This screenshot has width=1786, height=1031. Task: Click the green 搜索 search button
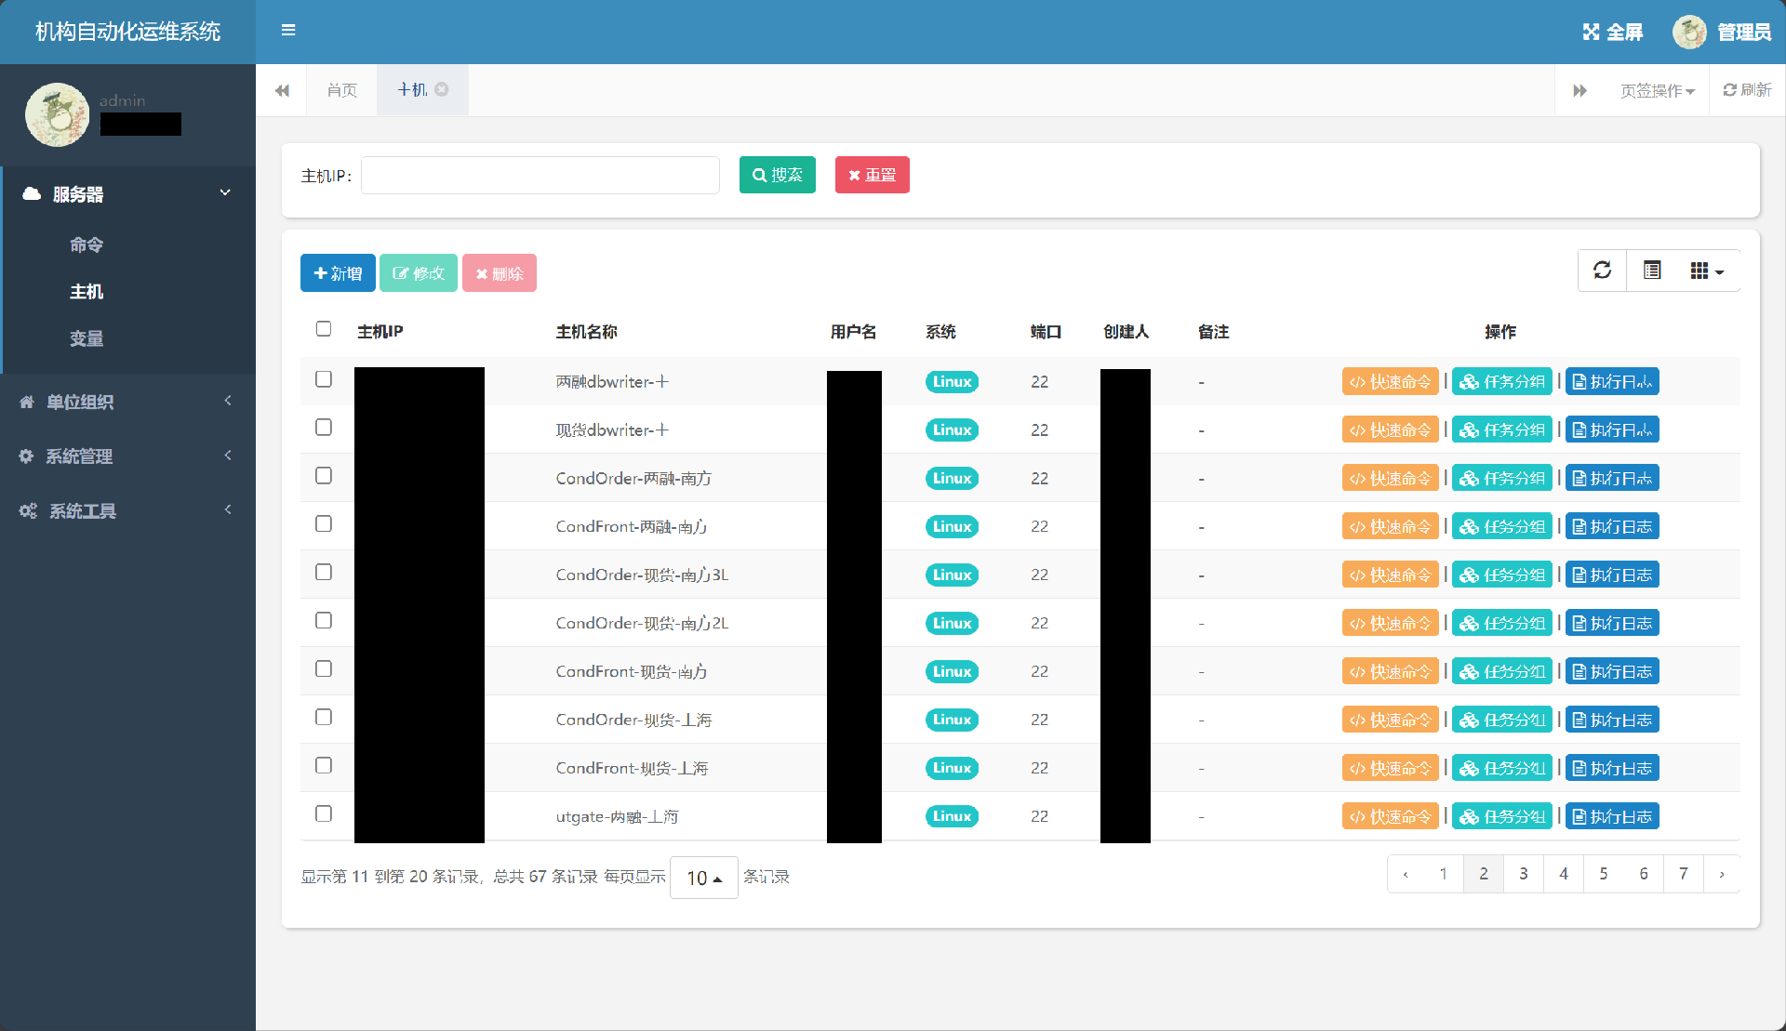[x=777, y=175]
